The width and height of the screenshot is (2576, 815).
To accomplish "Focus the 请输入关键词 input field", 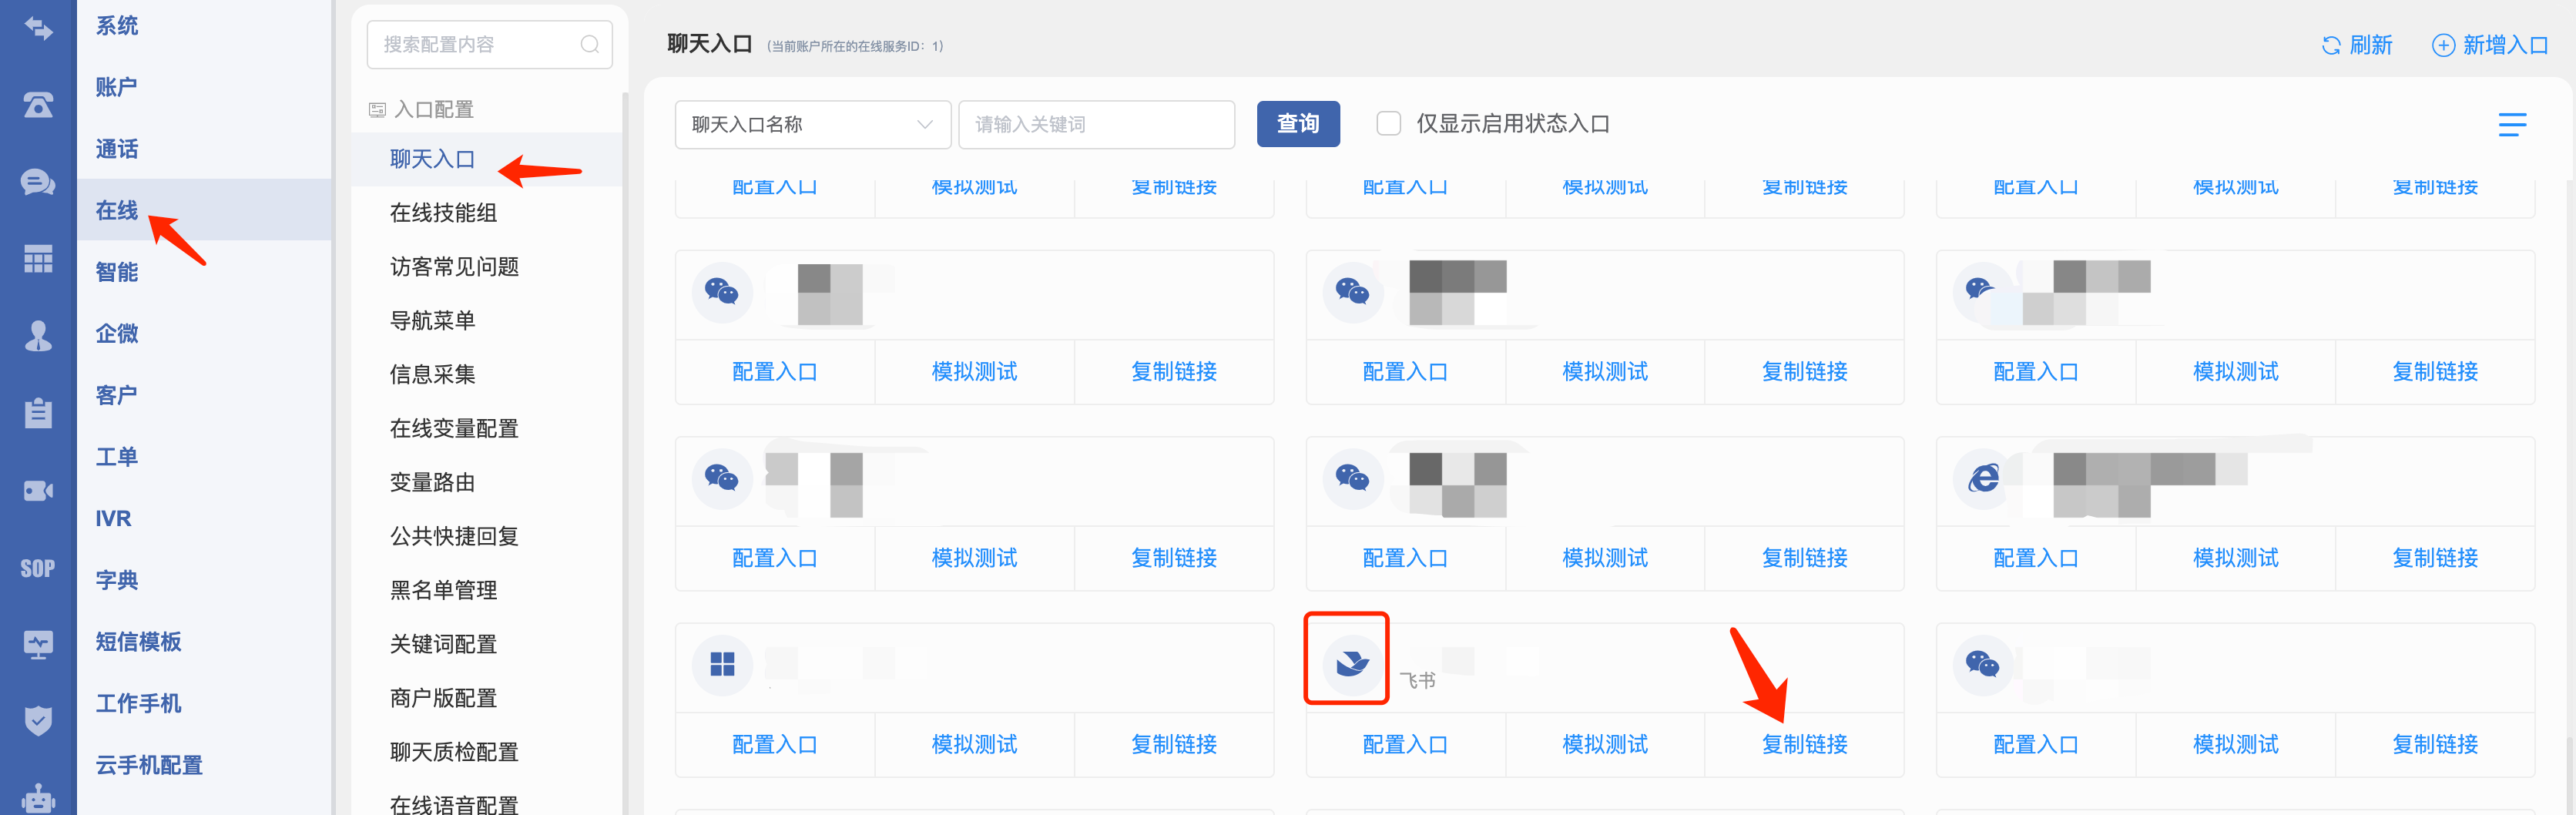I will [x=1096, y=124].
